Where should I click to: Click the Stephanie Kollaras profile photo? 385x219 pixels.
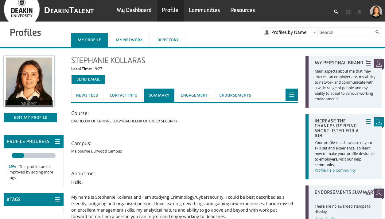(x=29, y=82)
